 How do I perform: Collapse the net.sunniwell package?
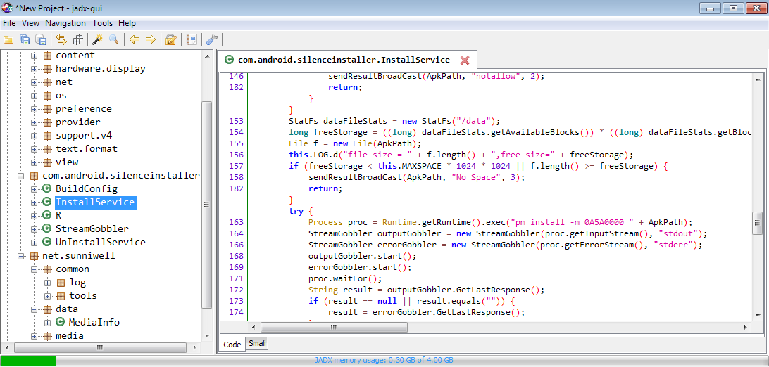click(x=21, y=256)
